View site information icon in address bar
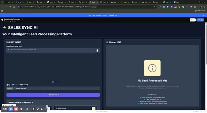The height and width of the screenshot is (113, 207). [x=19, y=7]
